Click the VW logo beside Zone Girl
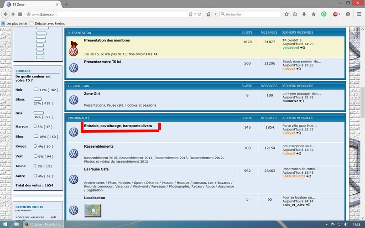The width and height of the screenshot is (365, 228). [x=73, y=100]
